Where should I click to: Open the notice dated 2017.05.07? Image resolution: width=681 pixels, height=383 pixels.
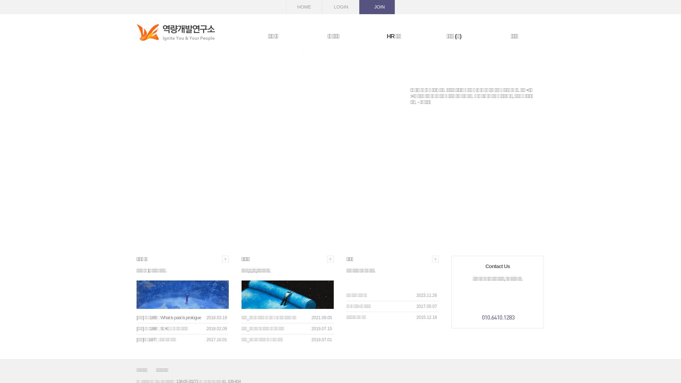[x=359, y=306]
